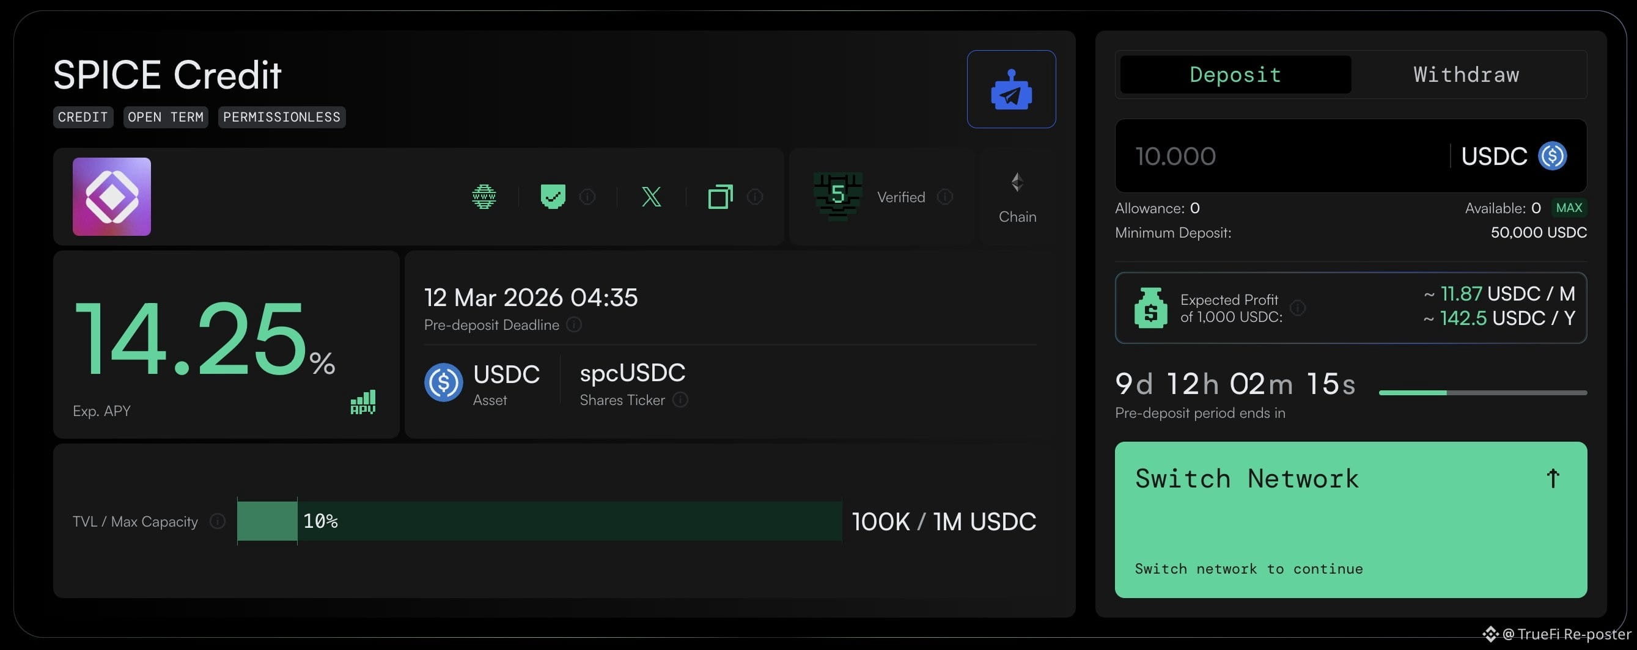Open the X (Twitter) profile icon
This screenshot has width=1637, height=650.
click(x=651, y=196)
